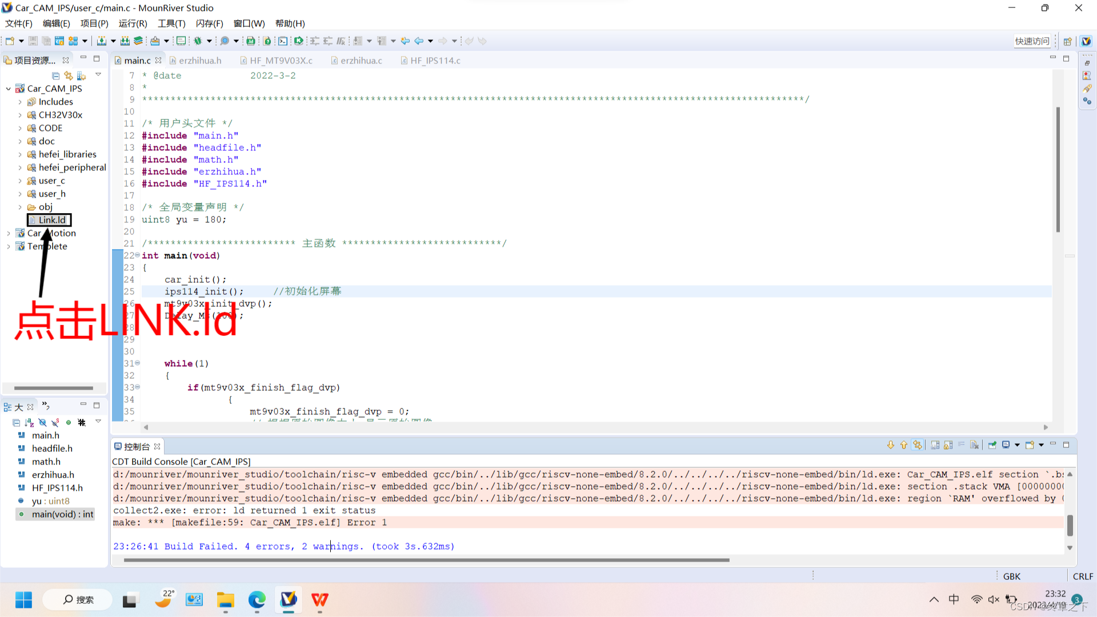Click the editor horizontal scroll right arrow
Viewport: 1097px width, 617px height.
(x=1046, y=427)
